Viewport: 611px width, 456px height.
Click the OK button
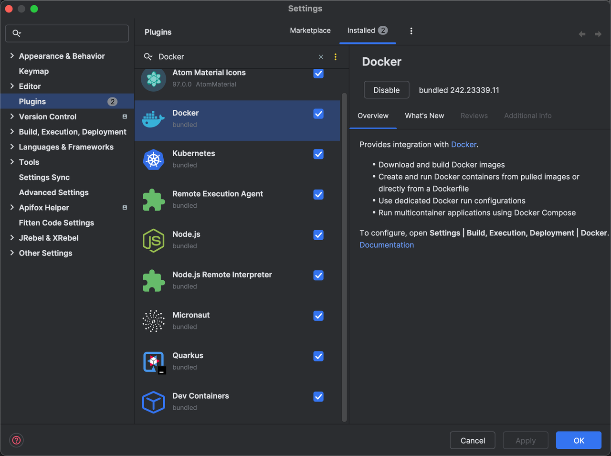[579, 440]
